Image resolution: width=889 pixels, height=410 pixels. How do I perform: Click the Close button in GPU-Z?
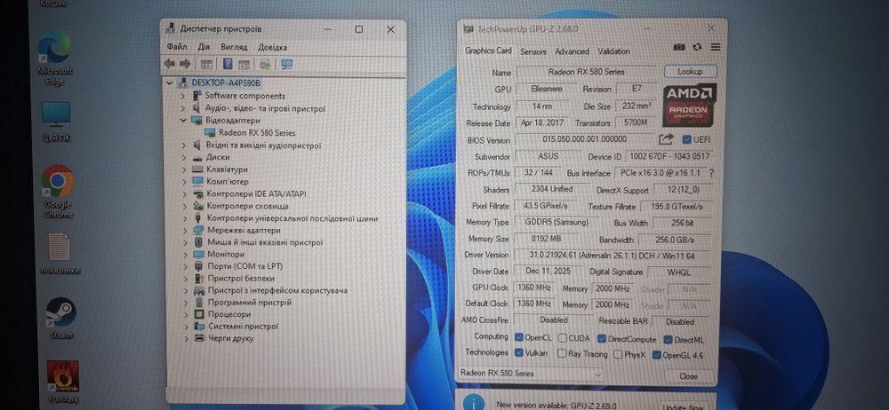point(688,376)
